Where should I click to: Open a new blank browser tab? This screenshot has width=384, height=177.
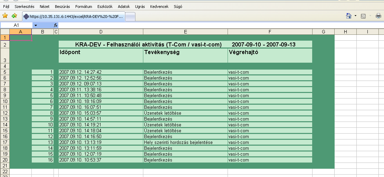(130, 17)
